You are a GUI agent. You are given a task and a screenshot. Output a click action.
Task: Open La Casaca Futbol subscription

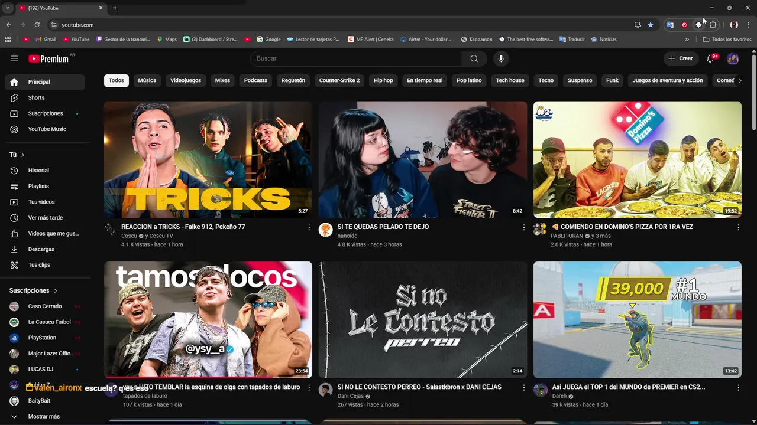coord(45,322)
